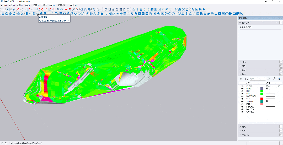The image size is (283, 145).
Task: Click the 3D Text T tool
Action: click(x=137, y=9)
